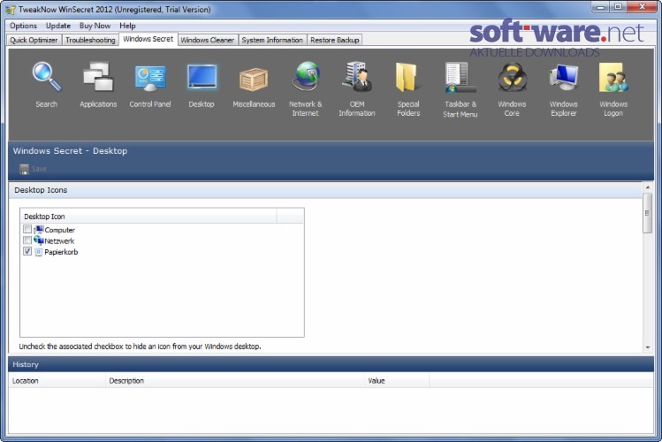Select the Papierkorb row text

61,252
